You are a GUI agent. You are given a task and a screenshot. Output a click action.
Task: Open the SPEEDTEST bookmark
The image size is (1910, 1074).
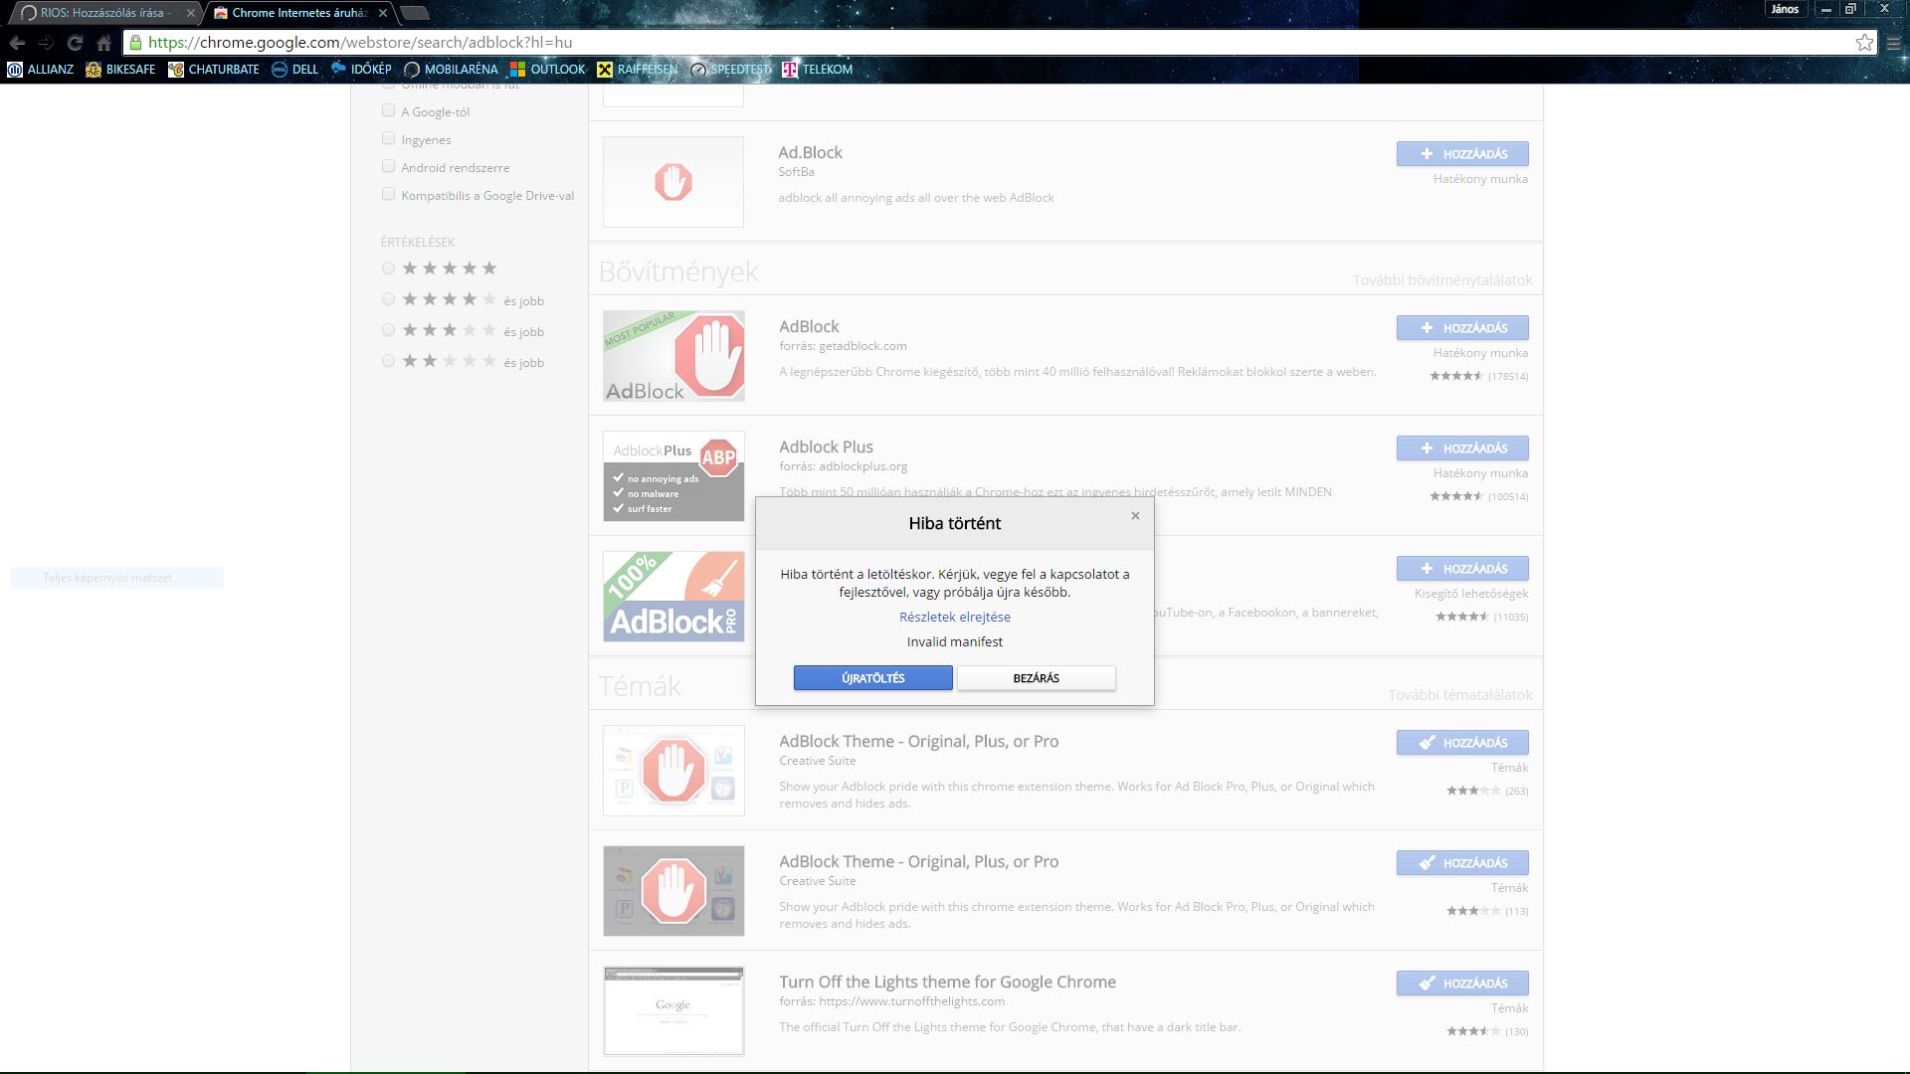[730, 70]
